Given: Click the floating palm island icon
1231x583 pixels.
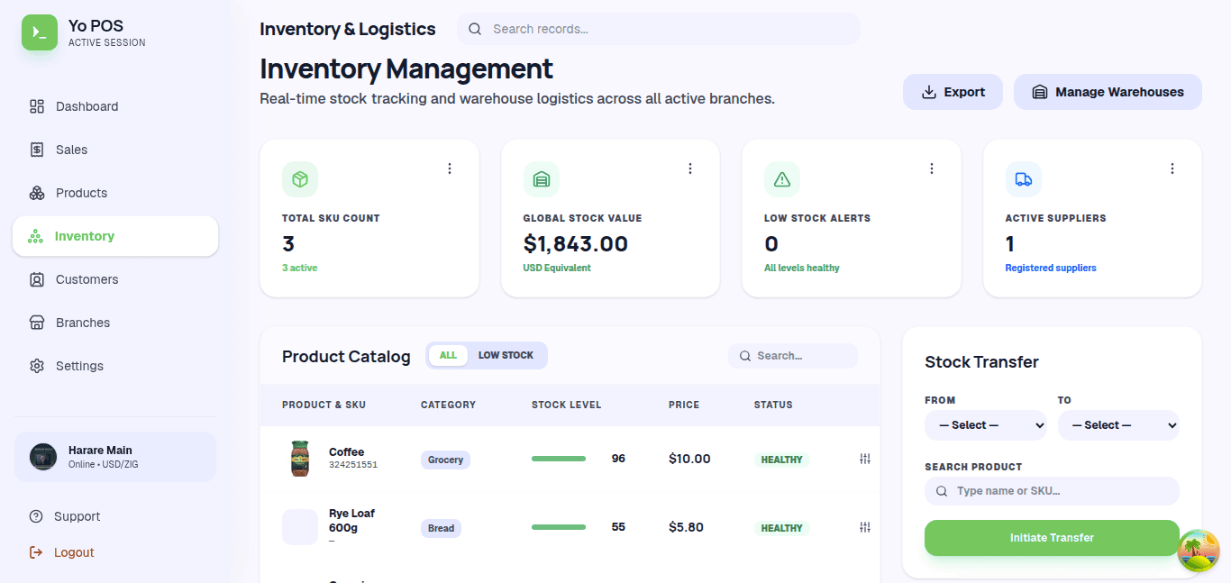Looking at the screenshot, I should tap(1199, 551).
